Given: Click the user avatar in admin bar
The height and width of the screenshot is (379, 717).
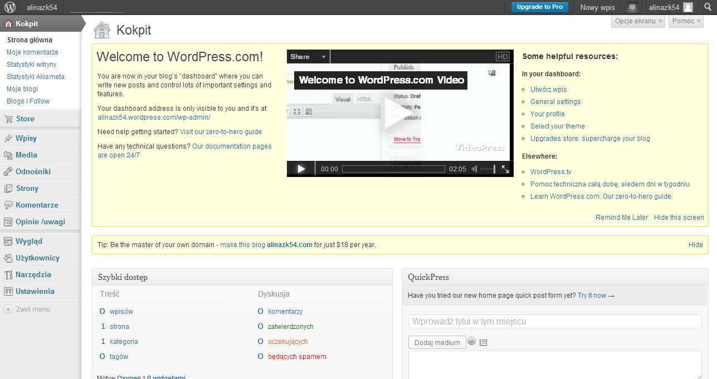Looking at the screenshot, I should click(x=688, y=7).
